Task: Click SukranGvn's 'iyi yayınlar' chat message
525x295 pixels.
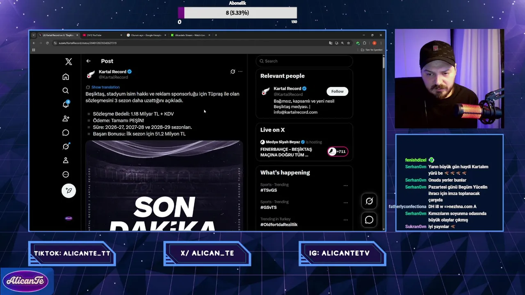Action: [x=442, y=227]
